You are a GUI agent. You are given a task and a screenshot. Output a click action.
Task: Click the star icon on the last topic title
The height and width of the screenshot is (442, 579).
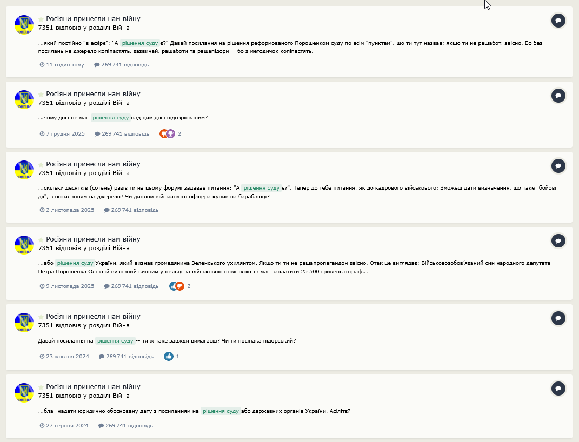pos(41,387)
